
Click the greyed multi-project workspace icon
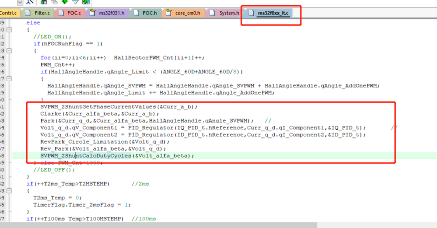pos(54,2)
